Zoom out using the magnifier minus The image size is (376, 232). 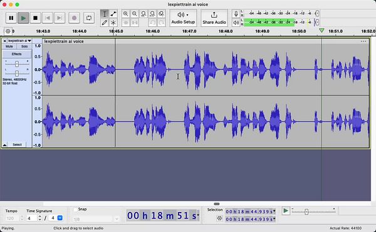[135, 14]
